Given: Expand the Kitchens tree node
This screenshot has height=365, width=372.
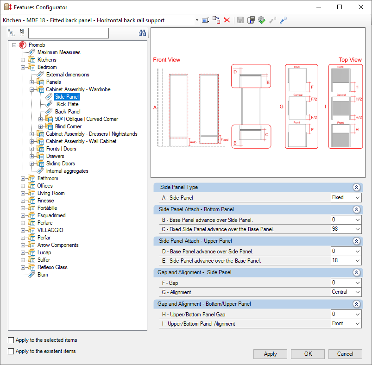Looking at the screenshot, I should coord(23,60).
